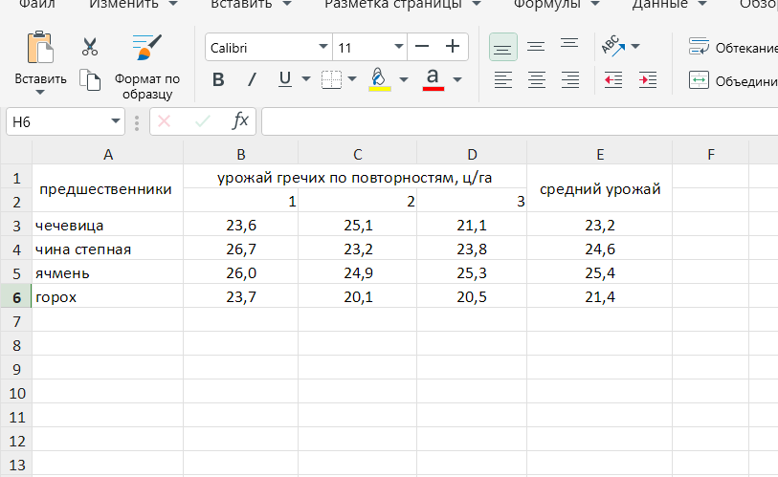Select the cell 'предшественники'
This screenshot has height=477, width=778.
(x=108, y=188)
